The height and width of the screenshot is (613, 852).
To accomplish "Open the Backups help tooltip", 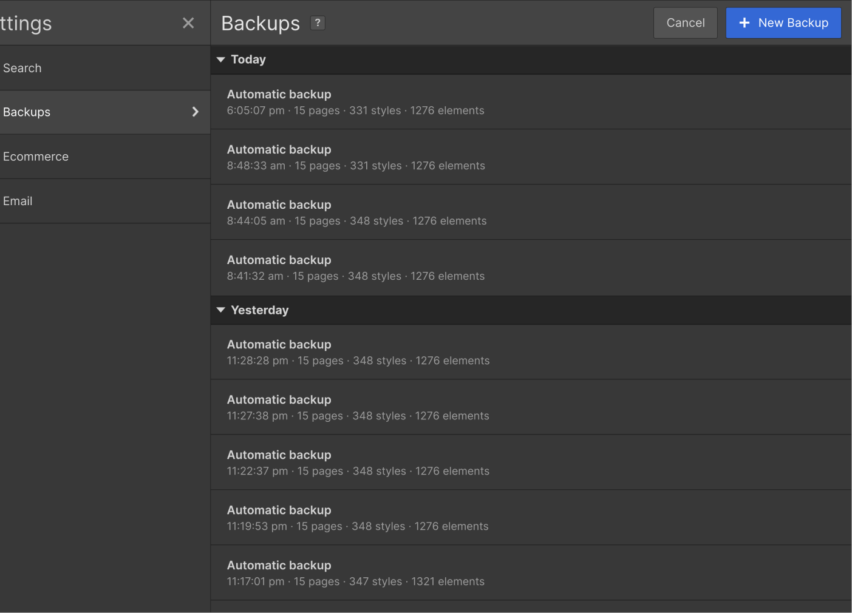I will pyautogui.click(x=318, y=22).
